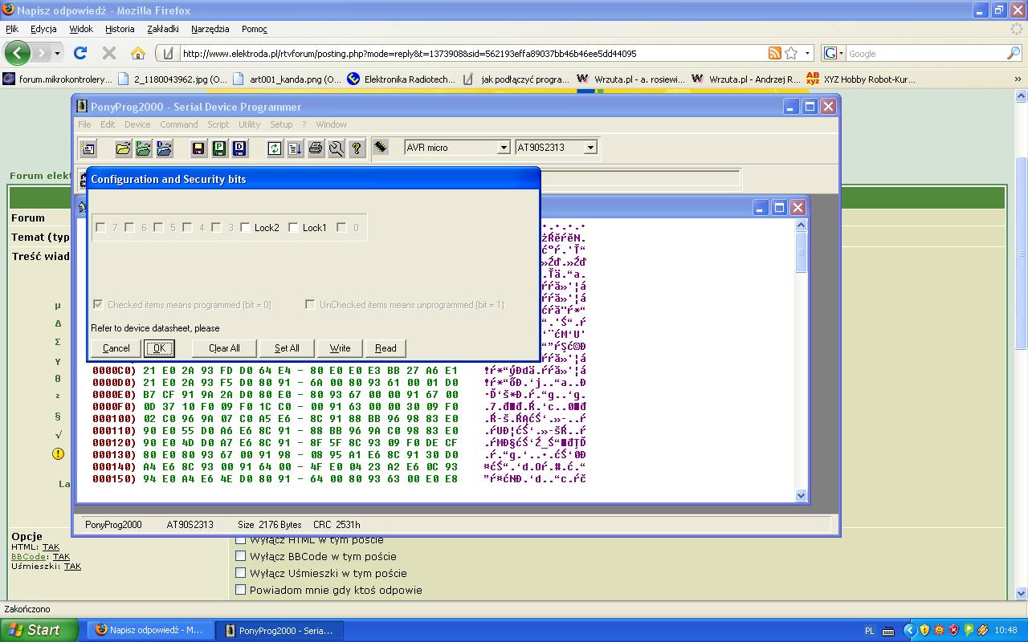Open device file with the yellow folder icon

pyautogui.click(x=123, y=148)
